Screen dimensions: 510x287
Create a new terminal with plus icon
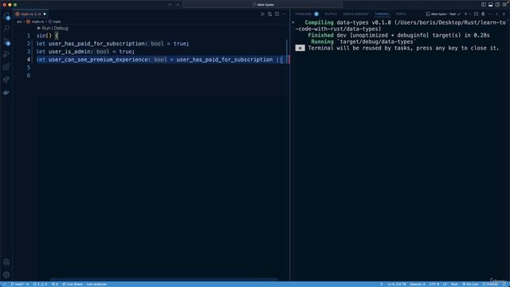click(x=465, y=14)
